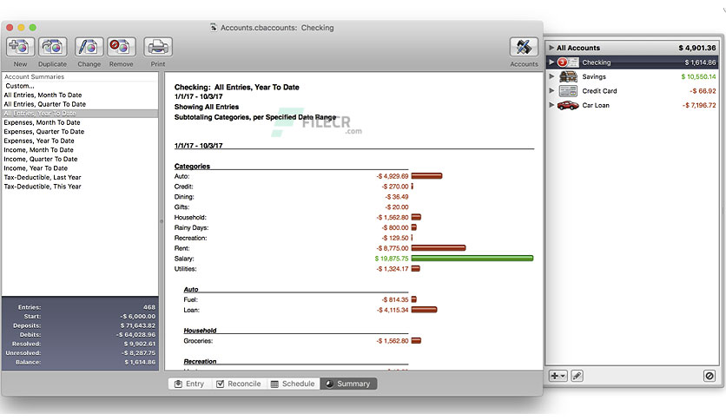The height and width of the screenshot is (420, 726).
Task: Click the Dining amount -$ 36.49
Action: (396, 197)
